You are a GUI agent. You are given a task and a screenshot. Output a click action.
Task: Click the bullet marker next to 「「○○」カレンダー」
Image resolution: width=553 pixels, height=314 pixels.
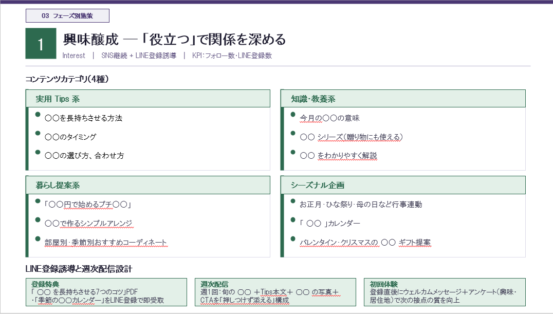point(291,220)
